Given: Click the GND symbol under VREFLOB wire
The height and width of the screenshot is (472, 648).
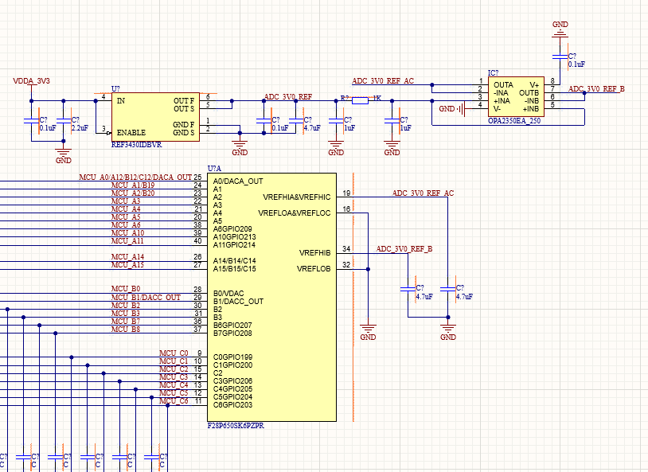Looking at the screenshot, I should pyautogui.click(x=368, y=331).
